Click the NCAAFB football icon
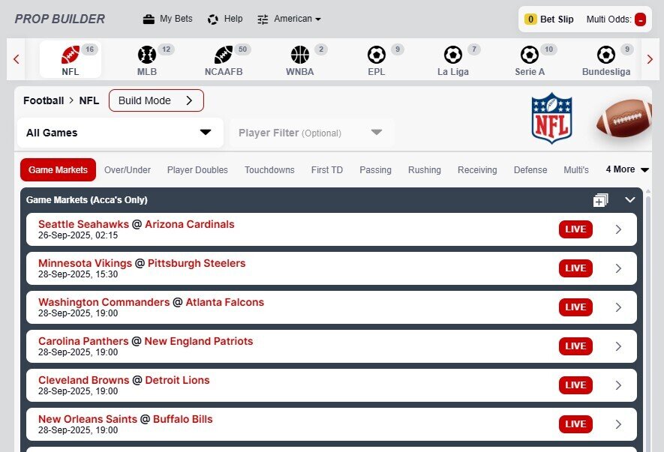Screen dimensions: 664x452 (x=222, y=54)
